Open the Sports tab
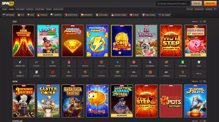 tap(49, 9)
